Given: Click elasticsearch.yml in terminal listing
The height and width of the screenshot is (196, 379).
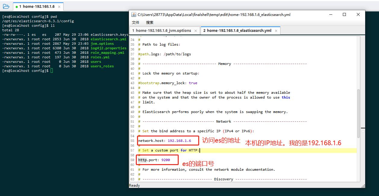Looking at the screenshot, I should 108,39.
